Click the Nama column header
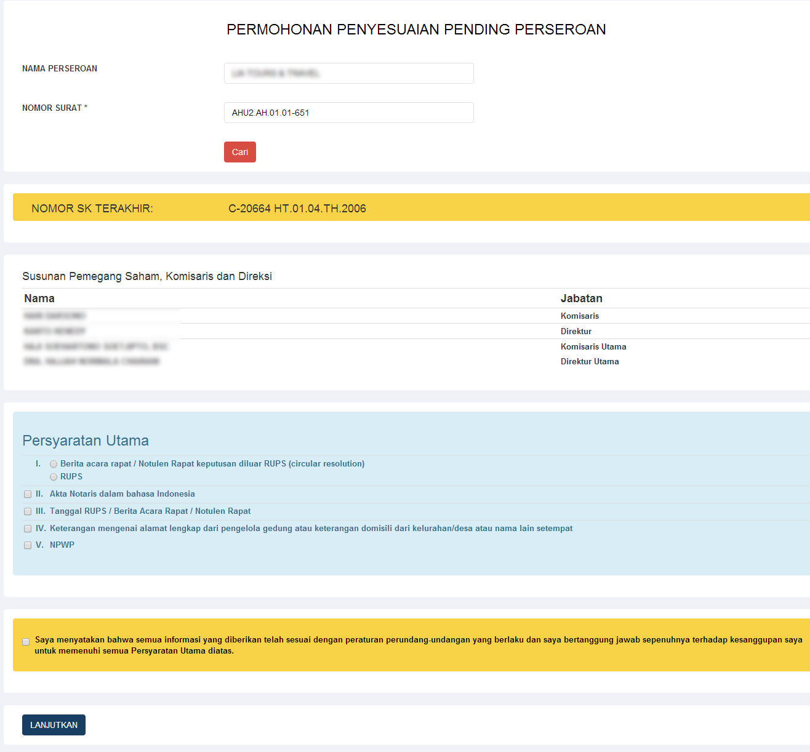Screen dimensions: 810x752 coord(39,298)
